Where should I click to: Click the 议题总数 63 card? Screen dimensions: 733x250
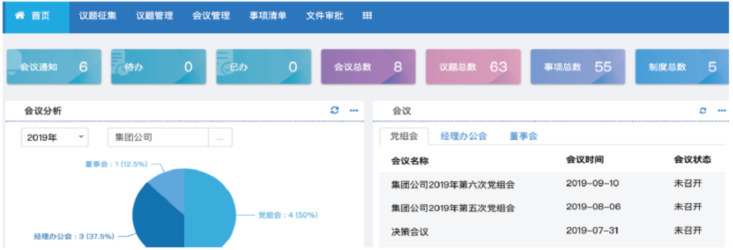click(x=473, y=67)
